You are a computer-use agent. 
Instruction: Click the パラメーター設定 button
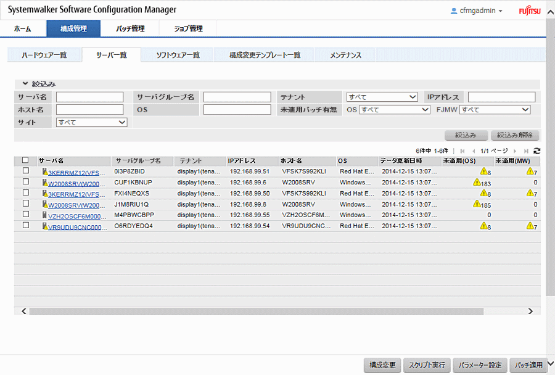coord(480,365)
